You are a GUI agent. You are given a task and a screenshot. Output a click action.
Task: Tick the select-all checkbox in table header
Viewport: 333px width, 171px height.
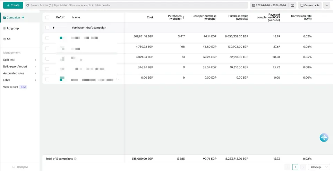[x=48, y=17]
